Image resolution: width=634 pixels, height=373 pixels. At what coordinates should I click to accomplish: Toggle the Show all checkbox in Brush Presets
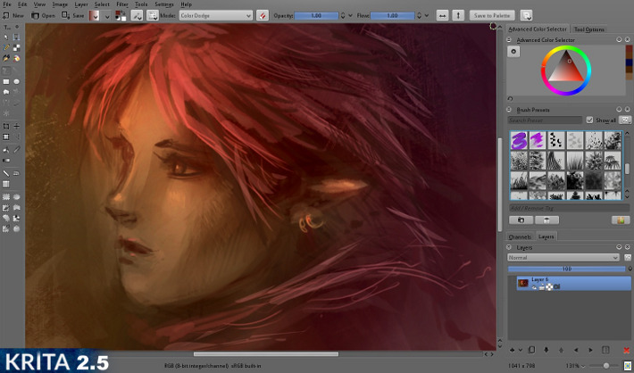589,120
